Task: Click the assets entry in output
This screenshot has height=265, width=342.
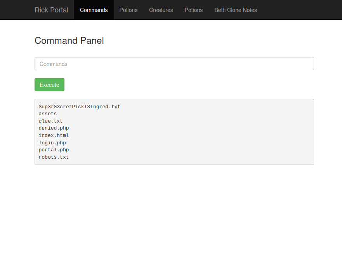Action: click(x=47, y=114)
